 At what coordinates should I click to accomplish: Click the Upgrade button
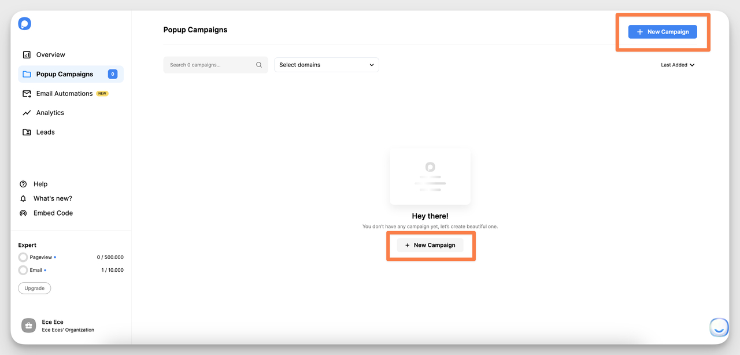click(x=35, y=288)
